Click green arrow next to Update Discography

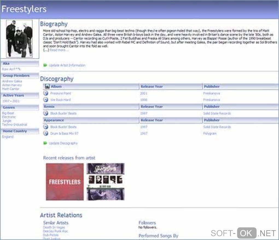tap(45, 143)
